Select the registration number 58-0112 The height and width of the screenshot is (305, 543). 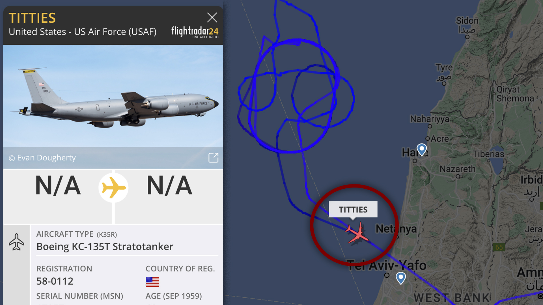point(55,281)
